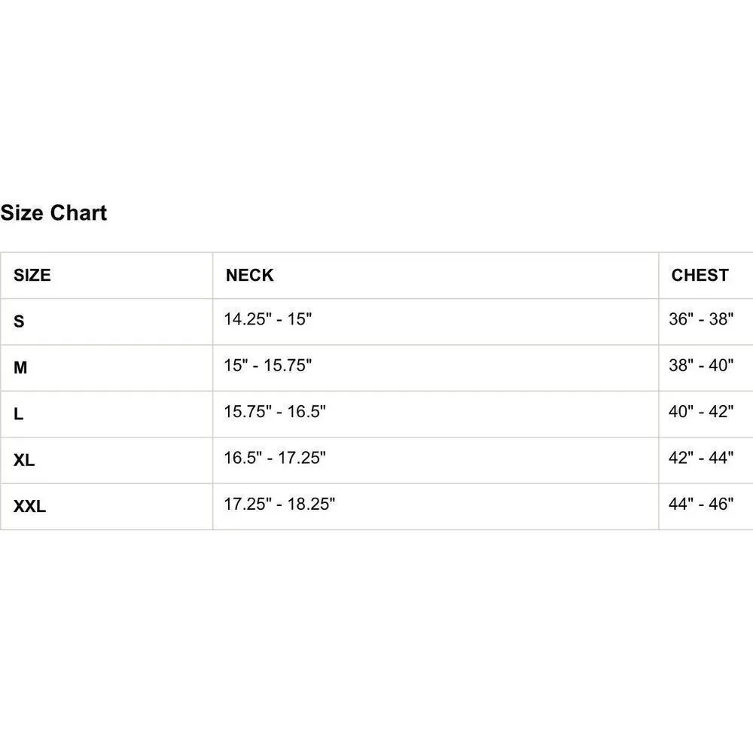Click the L size row label
Screen dimensions: 753x753
[18, 414]
